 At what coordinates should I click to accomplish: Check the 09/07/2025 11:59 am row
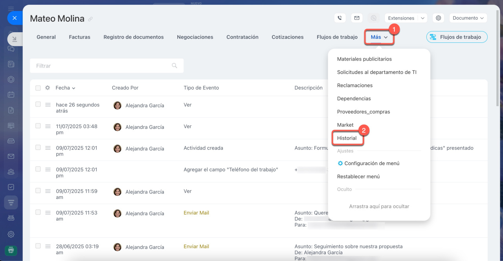click(38, 191)
